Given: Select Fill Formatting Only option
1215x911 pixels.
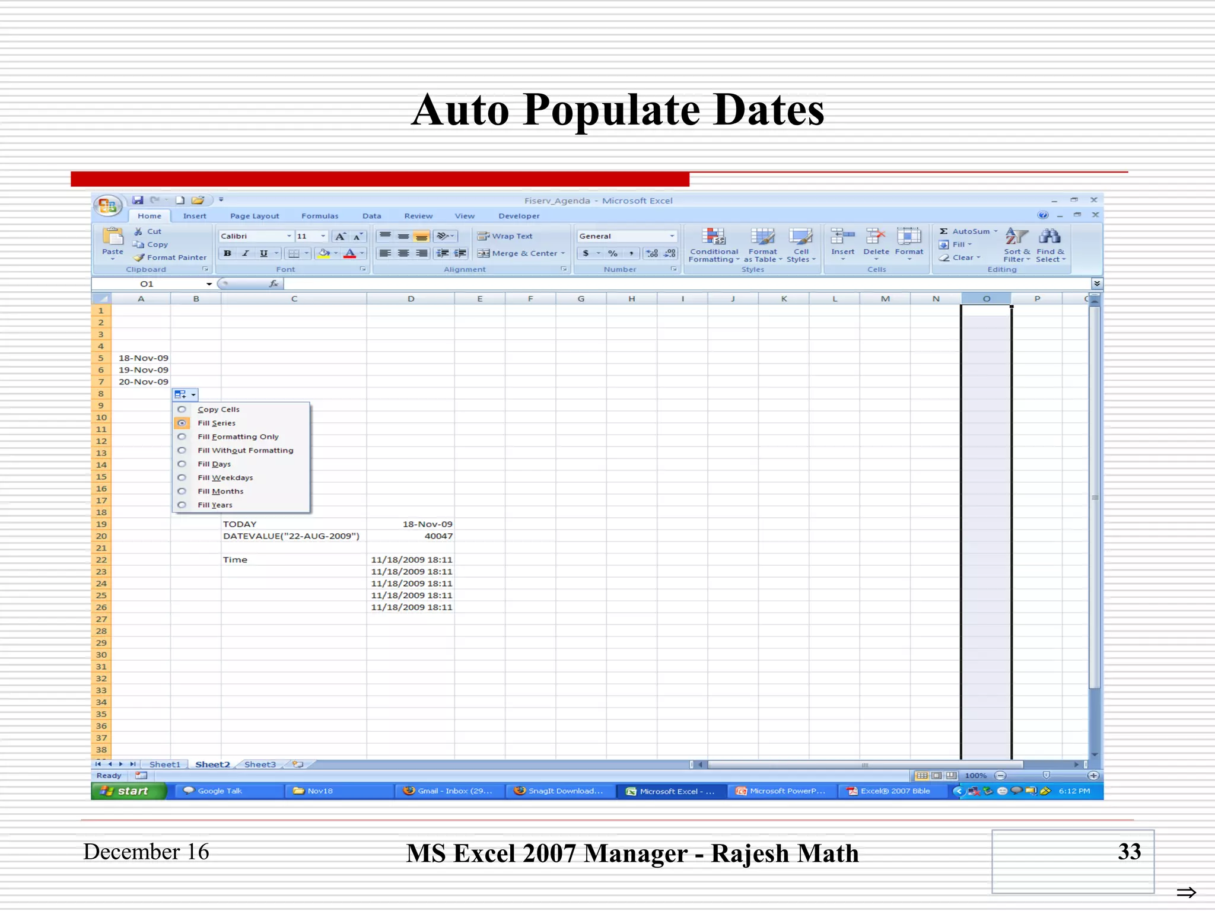Looking at the screenshot, I should click(x=182, y=437).
